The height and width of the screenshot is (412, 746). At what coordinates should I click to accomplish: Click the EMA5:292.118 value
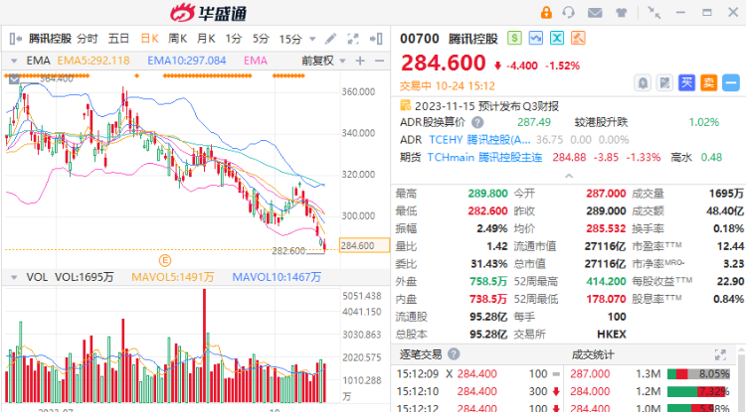click(93, 61)
